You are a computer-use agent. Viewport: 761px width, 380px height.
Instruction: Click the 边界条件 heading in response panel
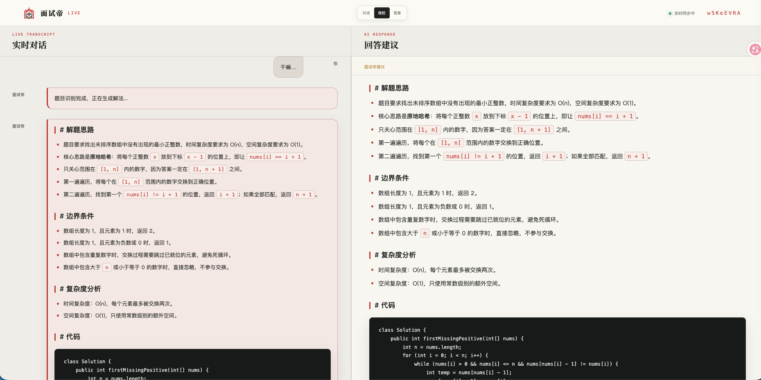coord(392,178)
